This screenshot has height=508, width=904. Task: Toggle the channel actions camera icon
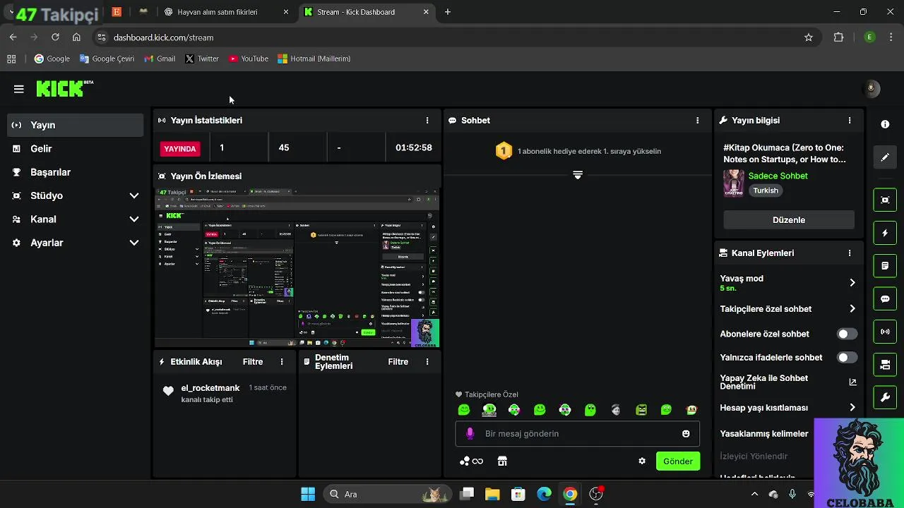885,365
